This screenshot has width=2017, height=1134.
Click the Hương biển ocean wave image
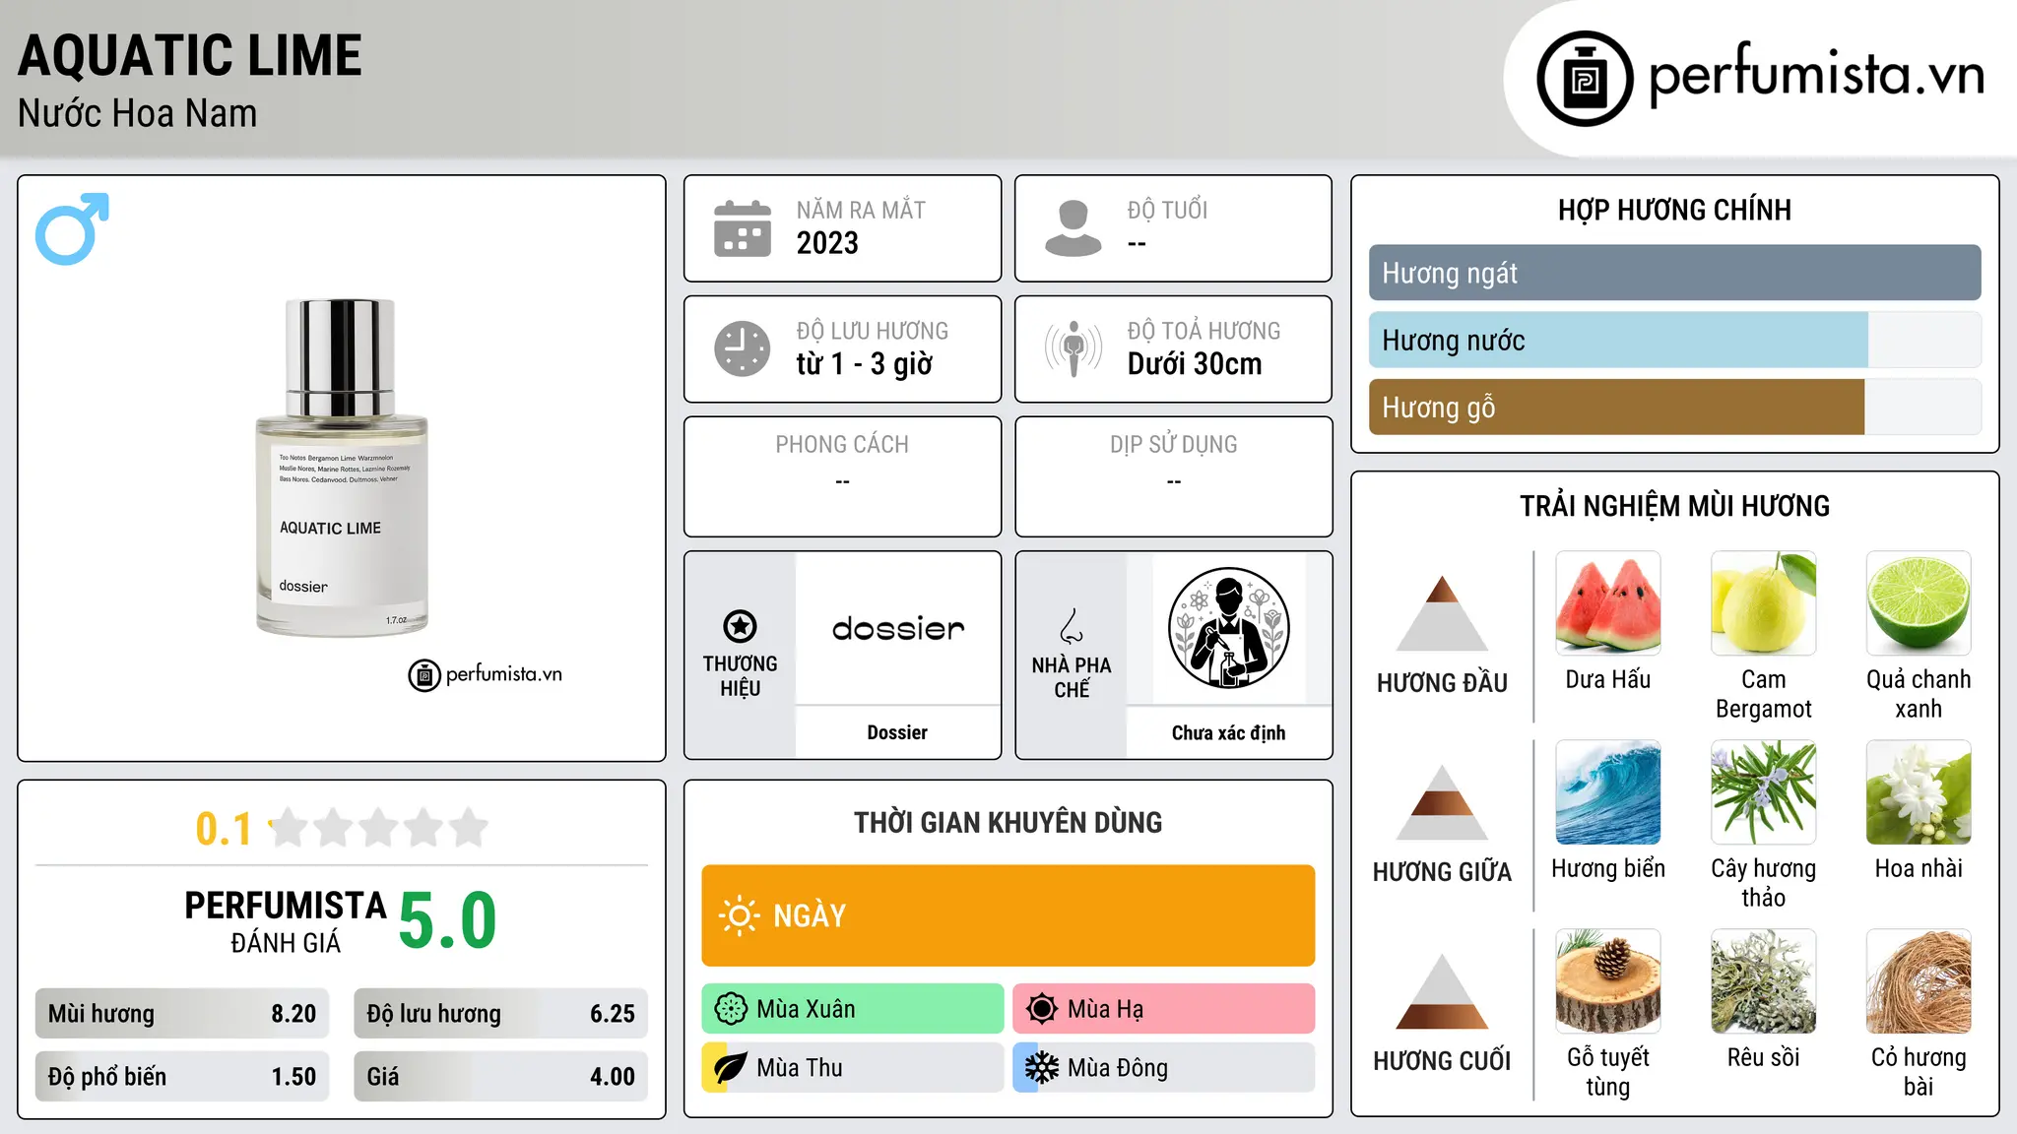tap(1608, 792)
